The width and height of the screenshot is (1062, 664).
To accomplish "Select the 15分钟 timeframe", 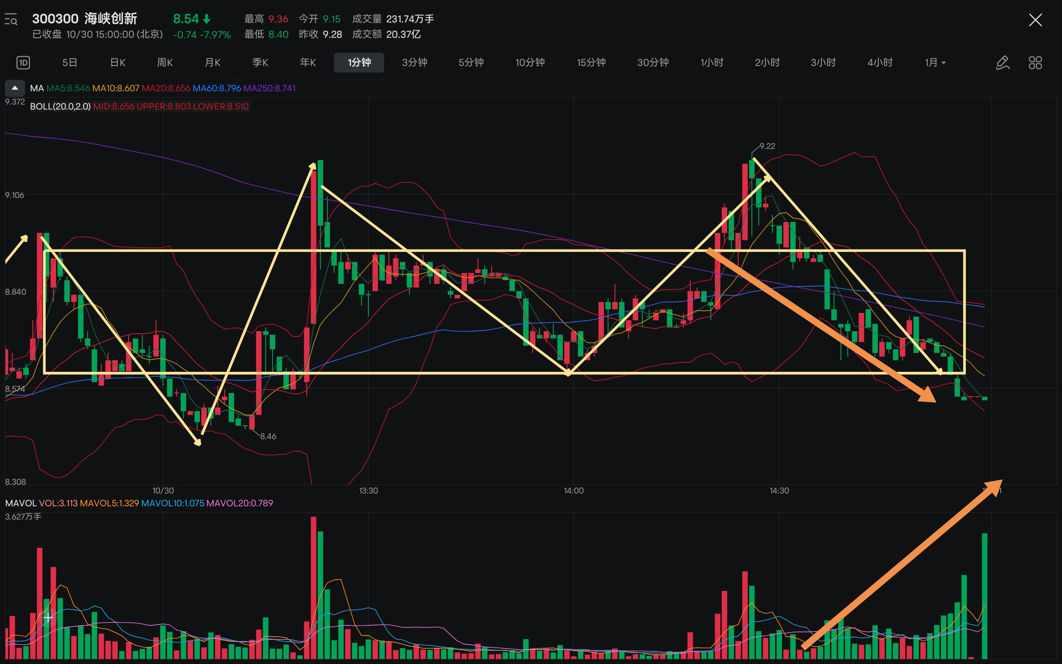I will [x=591, y=63].
